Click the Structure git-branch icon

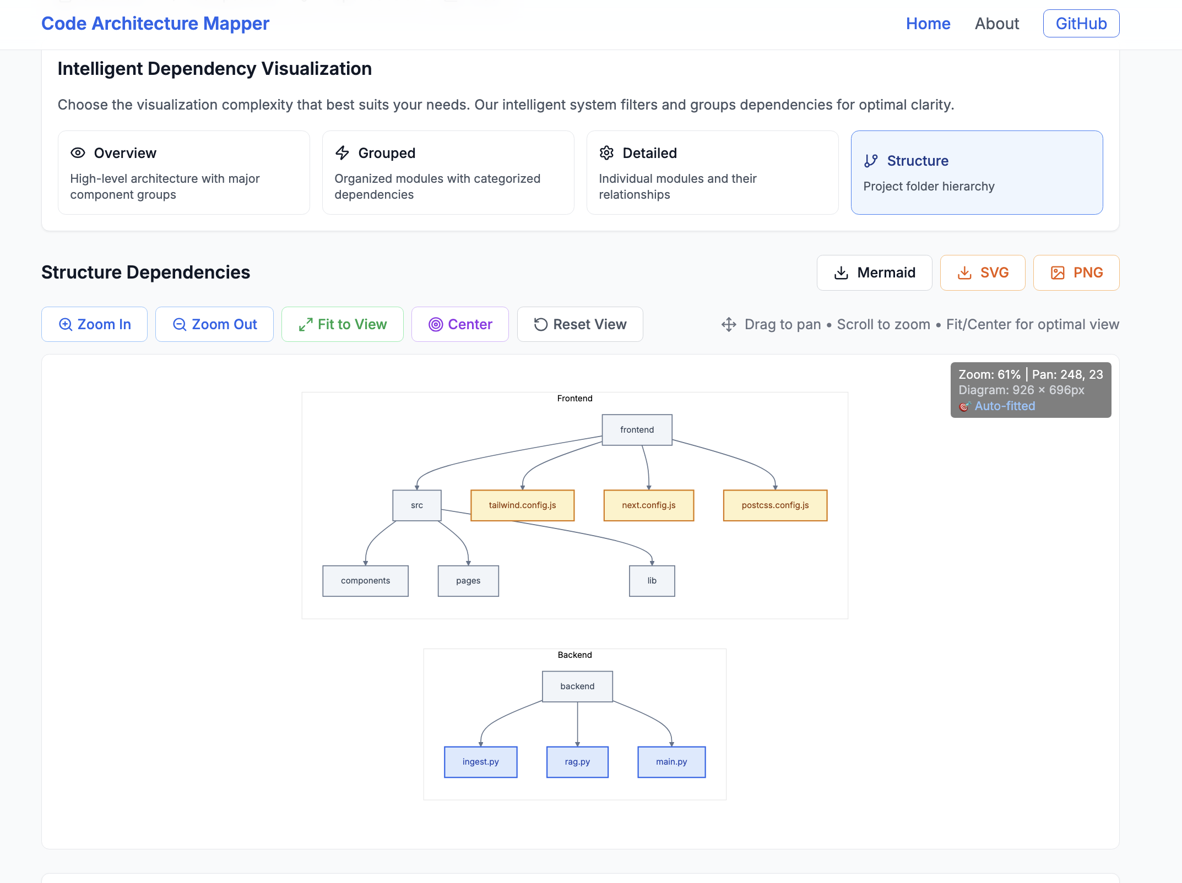pos(871,161)
